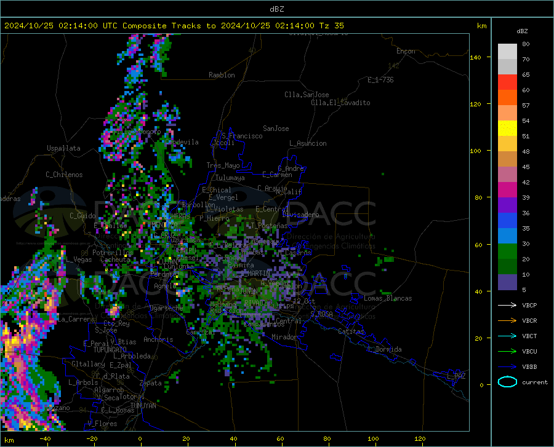Screen dimensions: 554x447
Task: Click the C_Guido label
Action: pos(82,216)
